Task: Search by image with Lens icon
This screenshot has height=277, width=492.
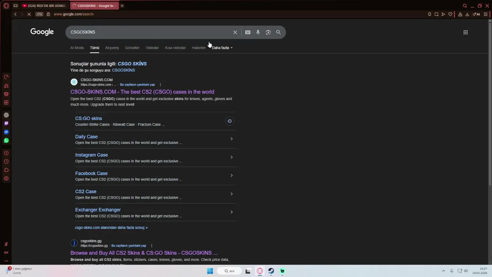Action: coord(268,32)
